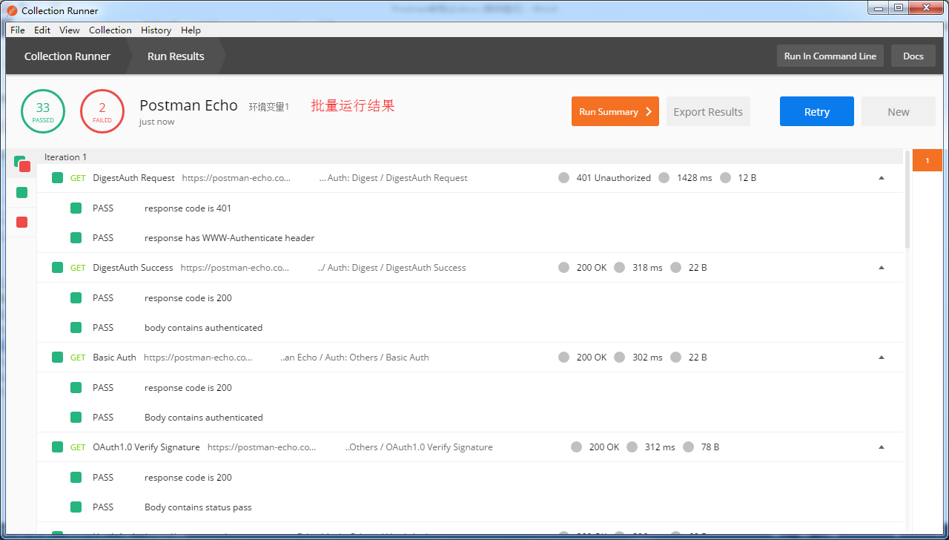Open the Collection menu
Screen dimensions: 949x540
point(110,30)
